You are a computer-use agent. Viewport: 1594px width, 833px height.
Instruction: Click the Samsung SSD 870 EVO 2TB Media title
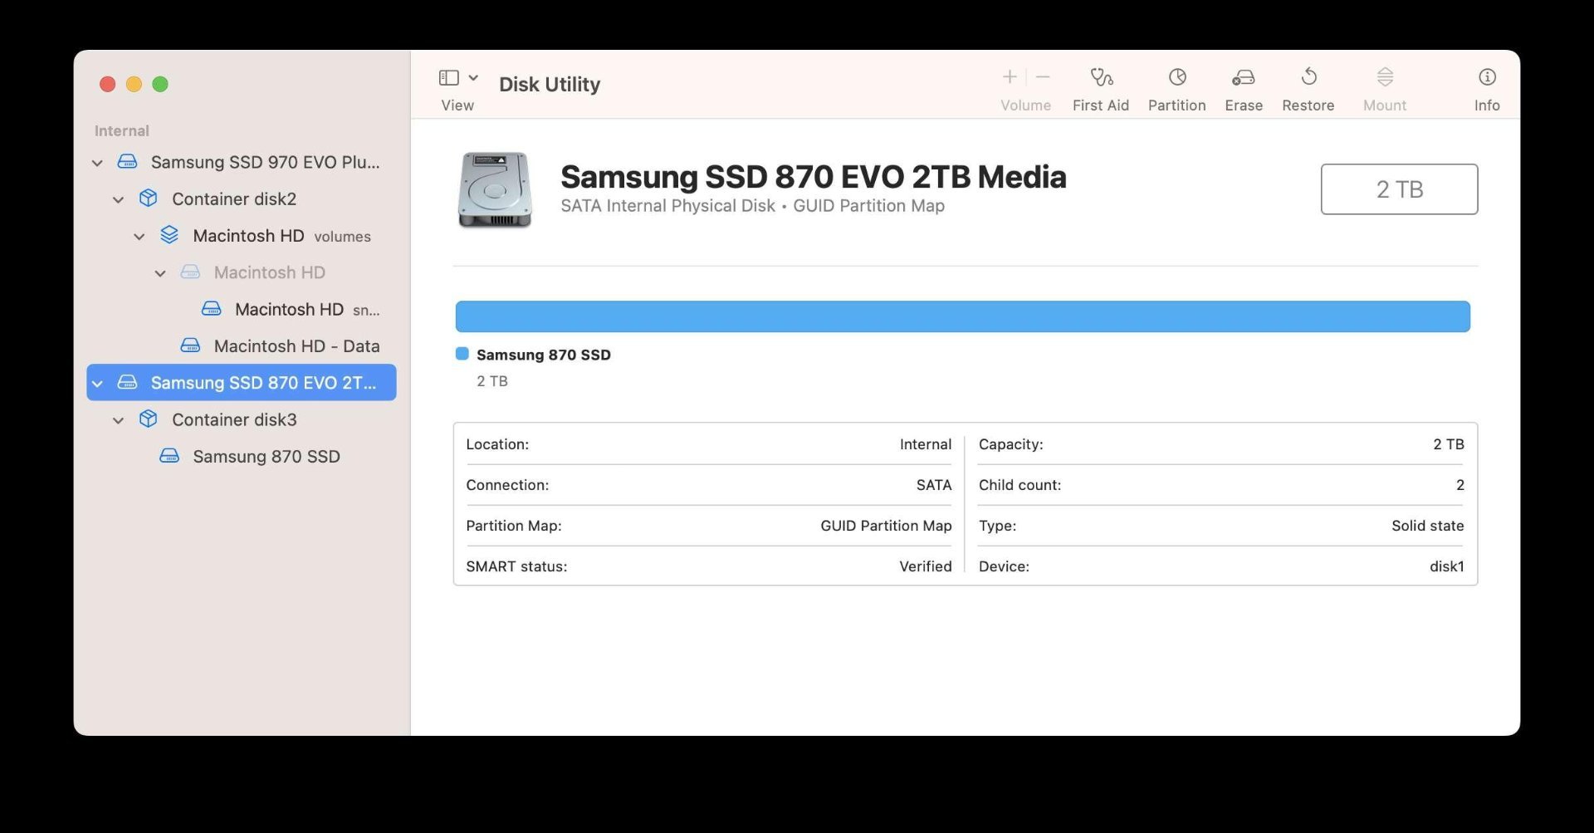point(813,177)
